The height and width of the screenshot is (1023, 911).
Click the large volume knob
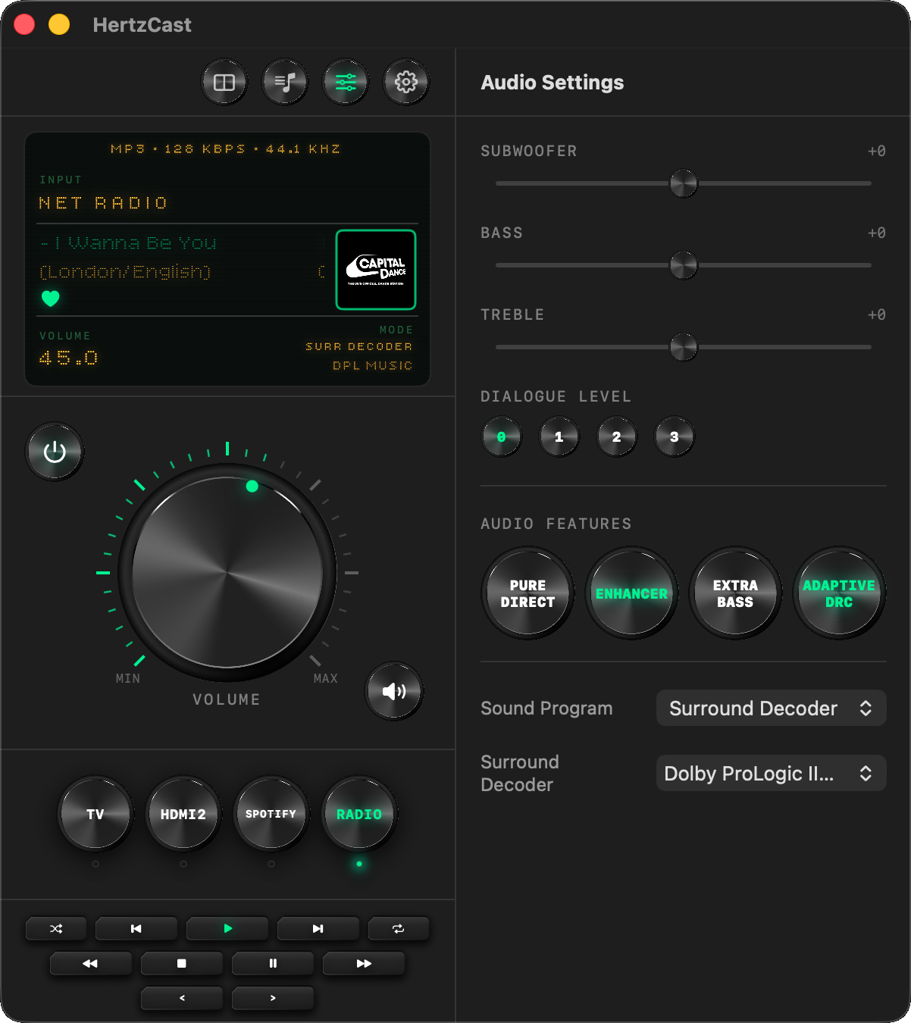[227, 572]
